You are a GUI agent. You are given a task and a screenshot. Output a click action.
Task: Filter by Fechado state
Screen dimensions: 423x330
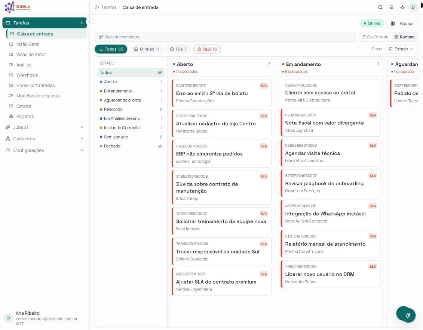click(131, 146)
